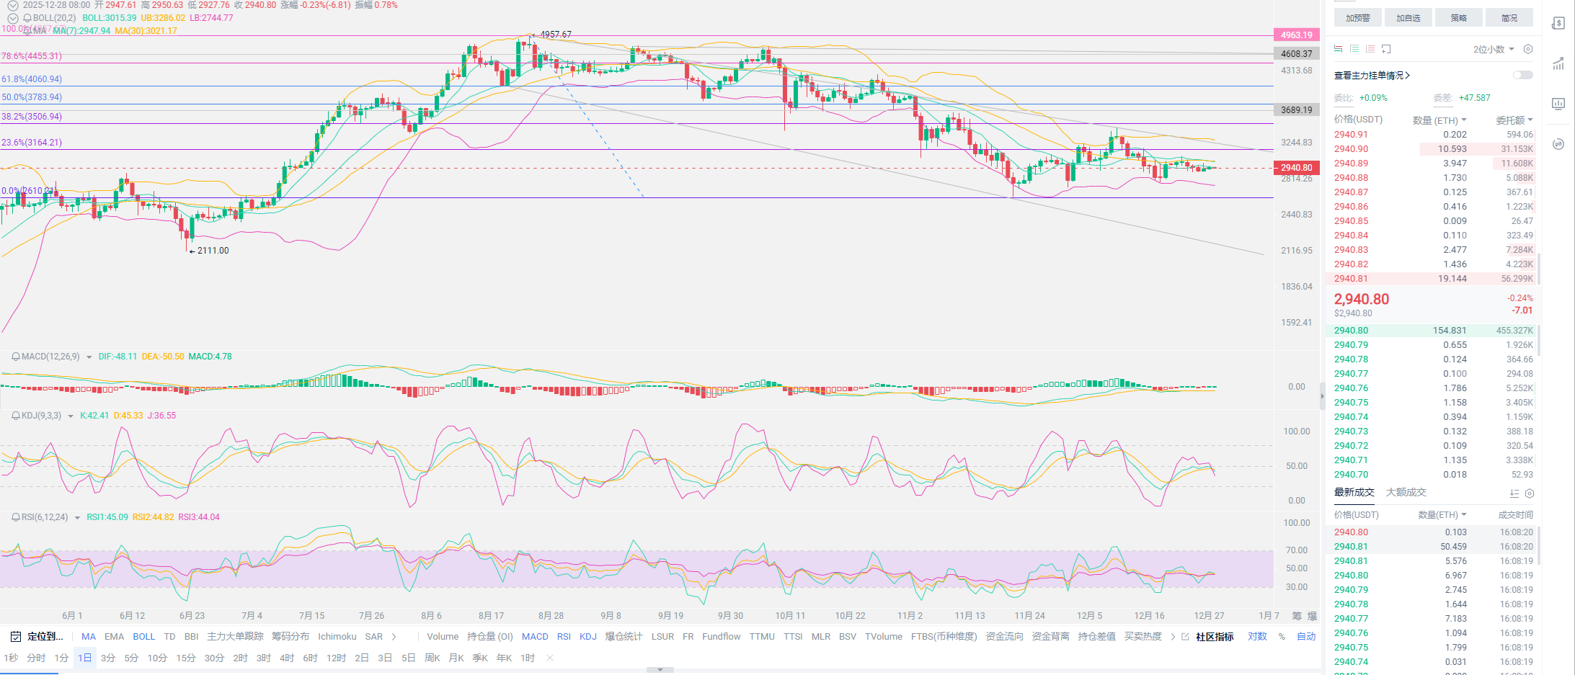Show buy orders only list icon
Screen dimensions: 1575x675
point(1354,49)
